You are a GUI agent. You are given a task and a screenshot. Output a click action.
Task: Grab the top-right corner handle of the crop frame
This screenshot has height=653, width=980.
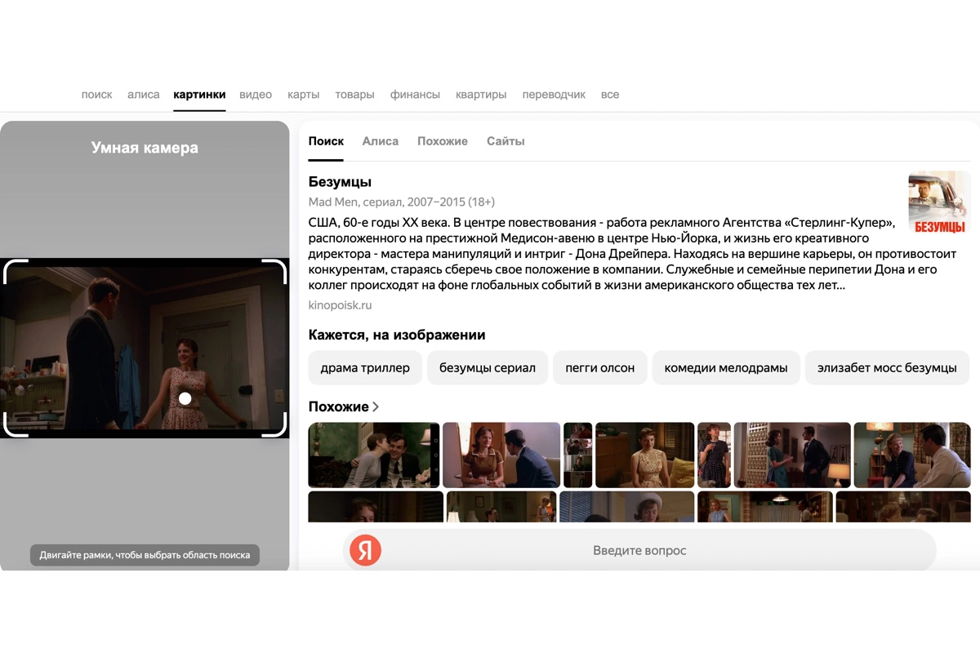tap(274, 271)
